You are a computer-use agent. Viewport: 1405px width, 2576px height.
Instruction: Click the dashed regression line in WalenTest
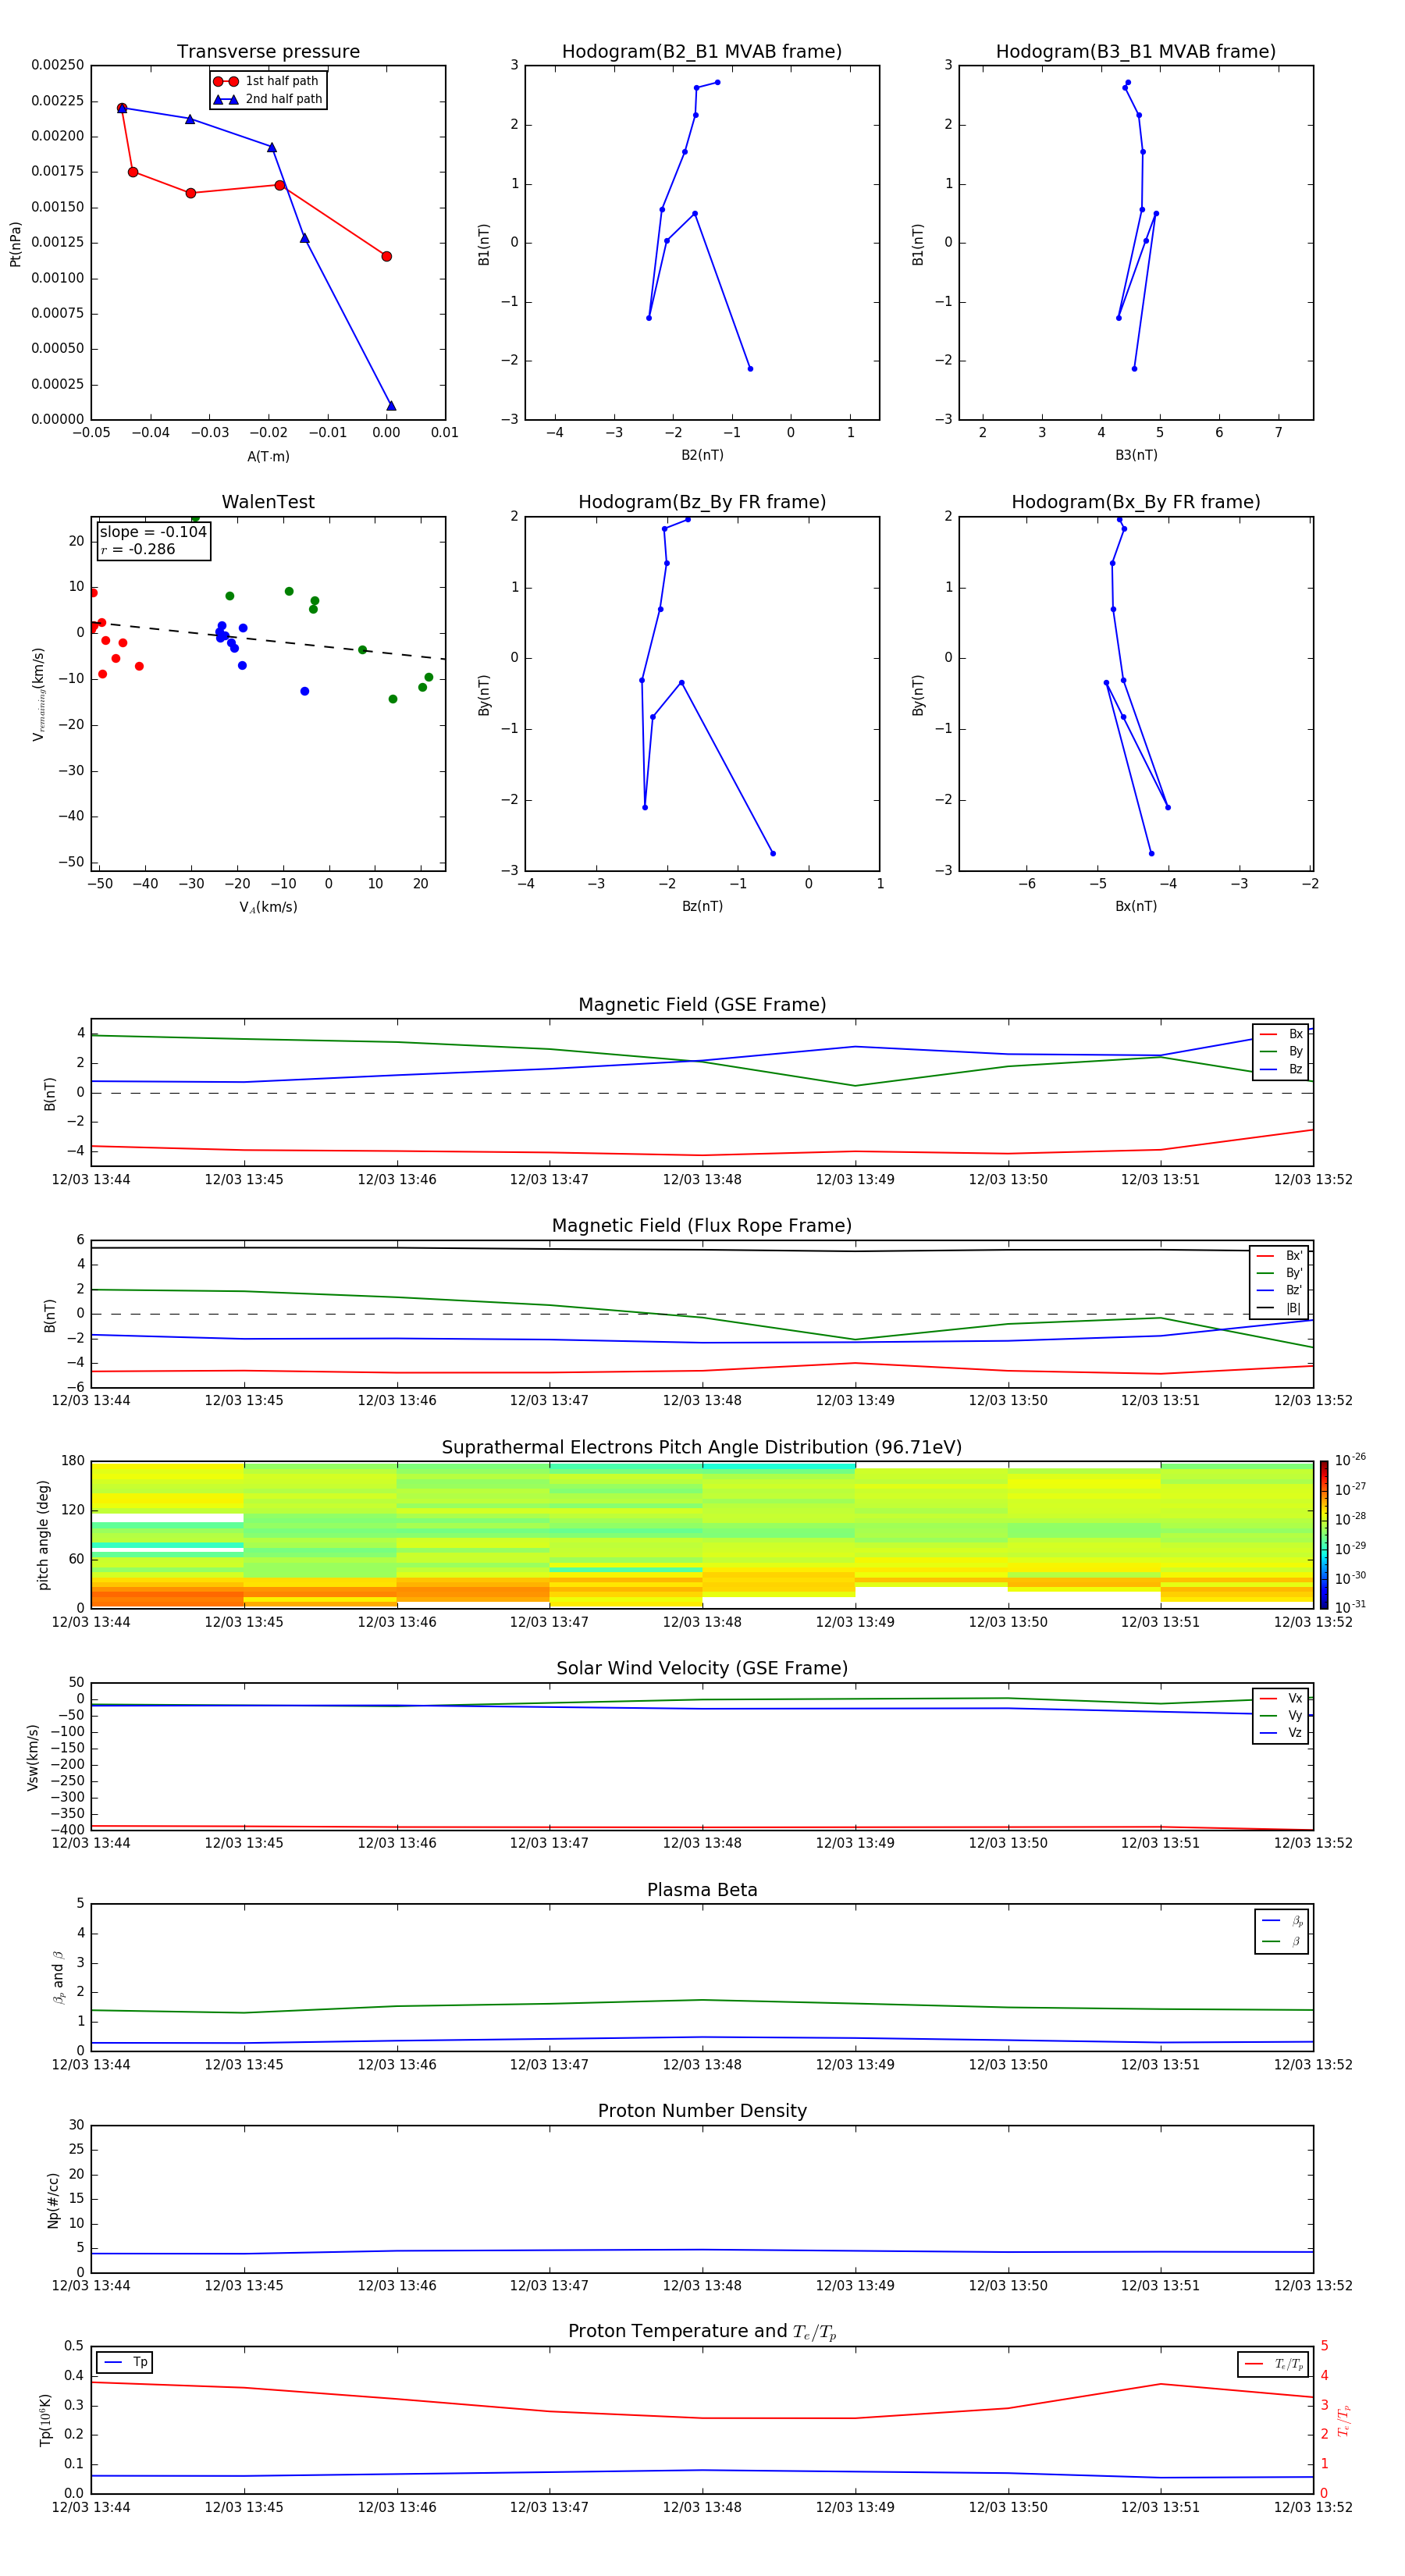[x=268, y=640]
